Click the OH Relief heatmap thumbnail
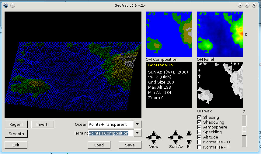The height and width of the screenshot is (154, 261). tap(220, 34)
